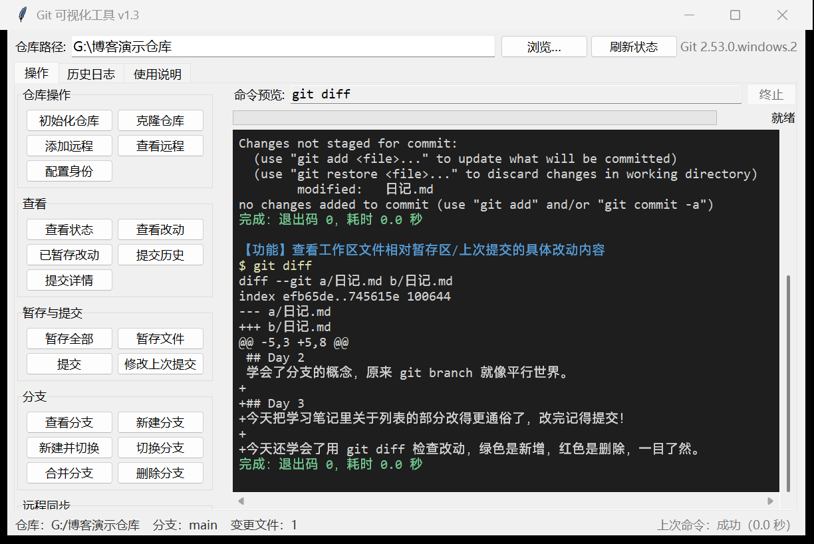Click the '$ git diff' line in output

(275, 266)
